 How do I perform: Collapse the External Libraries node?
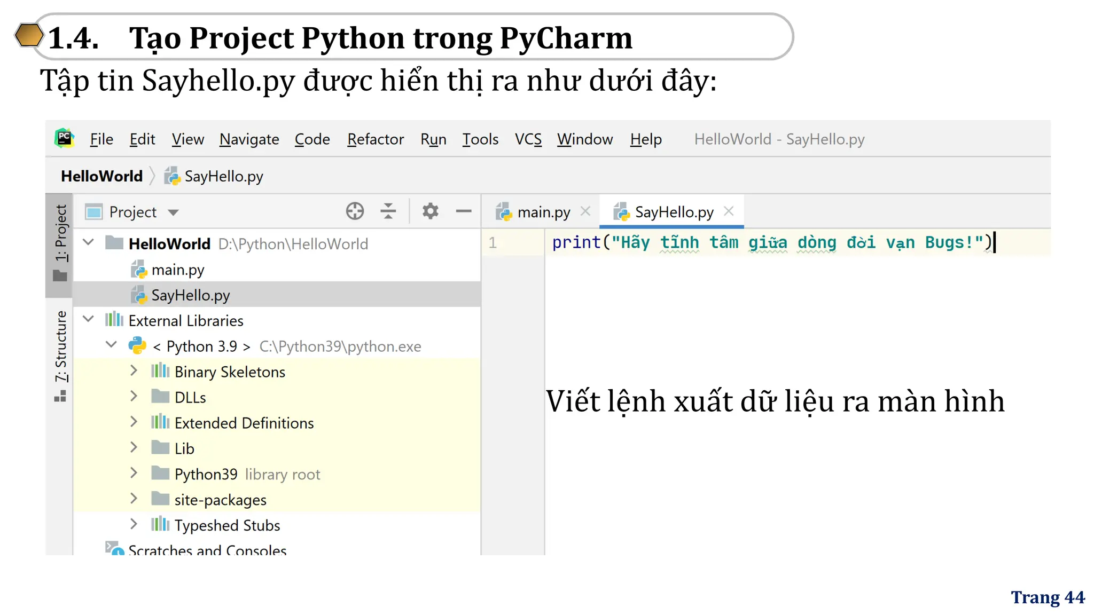point(89,320)
